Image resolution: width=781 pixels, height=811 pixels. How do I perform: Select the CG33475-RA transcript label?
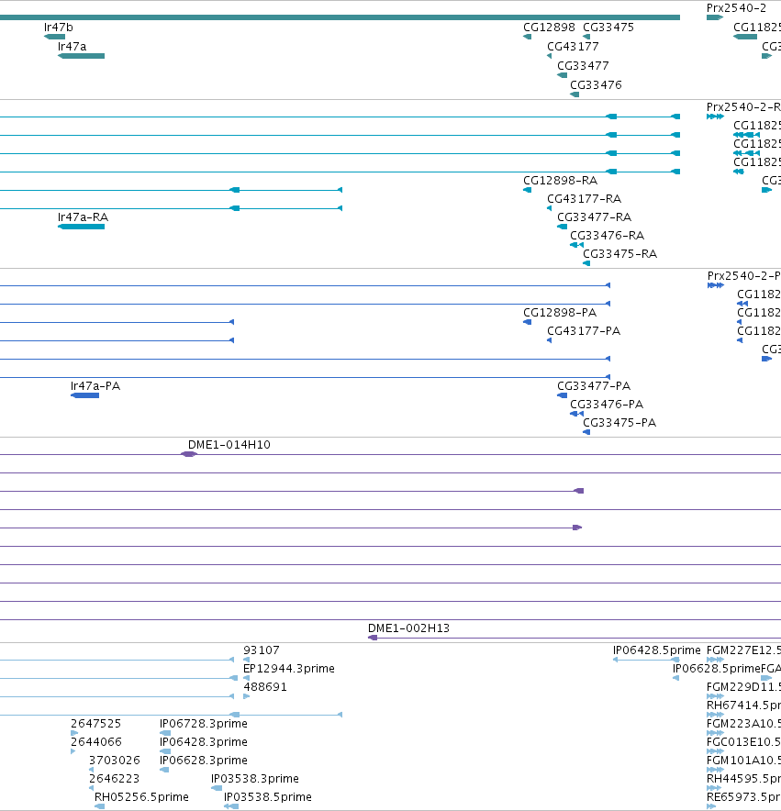point(620,254)
